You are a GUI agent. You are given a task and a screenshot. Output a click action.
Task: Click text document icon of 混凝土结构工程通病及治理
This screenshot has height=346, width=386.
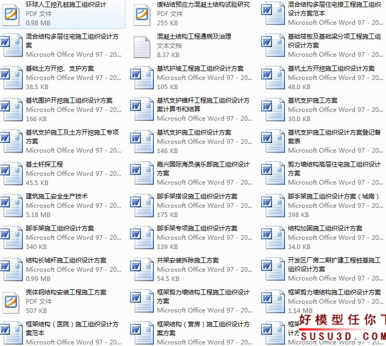[142, 47]
